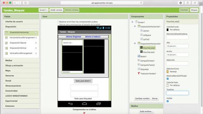
Task: Click ElementosDesdeCadena input field
Action: click(x=177, y=37)
